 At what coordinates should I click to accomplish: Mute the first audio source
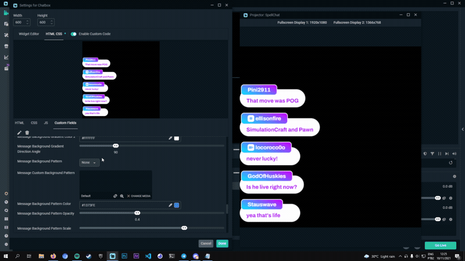pos(444,198)
